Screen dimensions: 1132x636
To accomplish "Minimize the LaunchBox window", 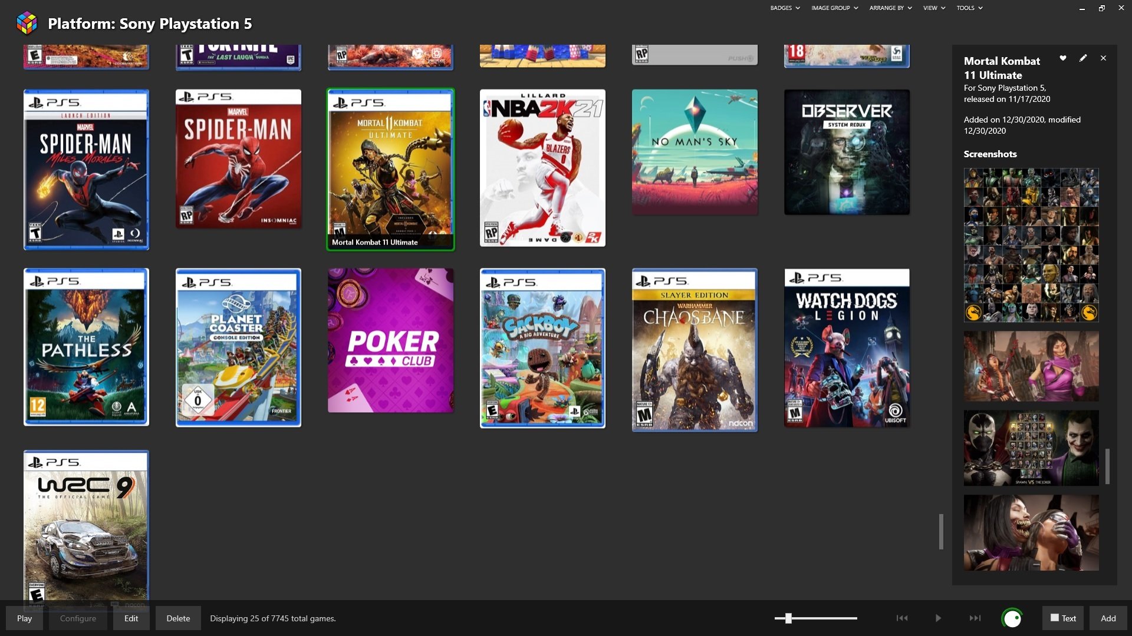I will pyautogui.click(x=1082, y=8).
